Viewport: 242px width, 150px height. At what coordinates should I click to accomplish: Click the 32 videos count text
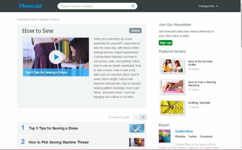point(193,69)
